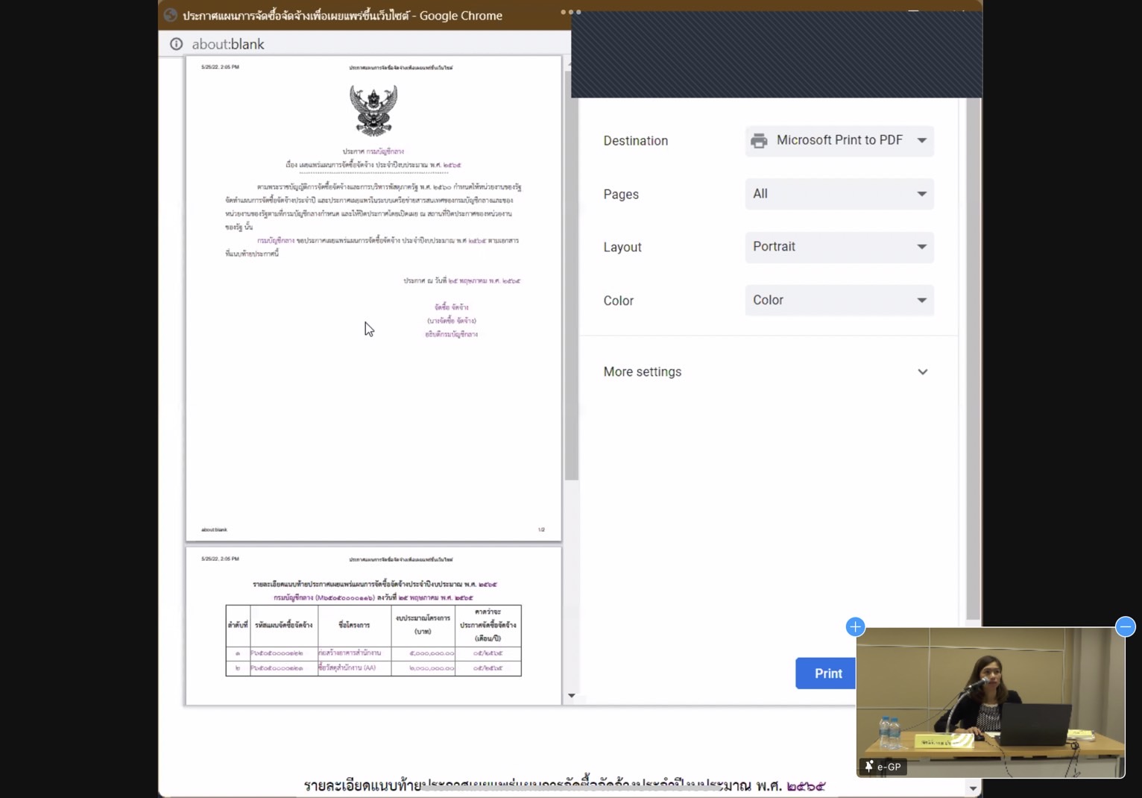Open the Pages dropdown set to All
1142x798 pixels.
839,194
